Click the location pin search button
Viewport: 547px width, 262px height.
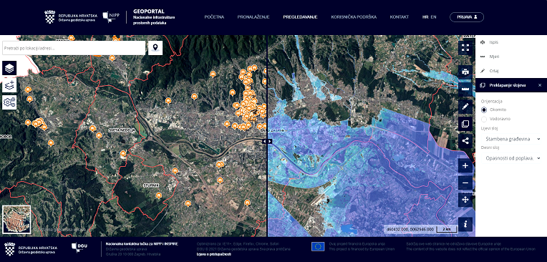point(155,48)
